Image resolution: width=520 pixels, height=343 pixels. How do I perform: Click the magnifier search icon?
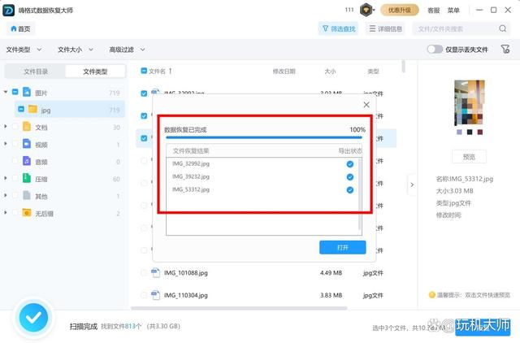503,29
